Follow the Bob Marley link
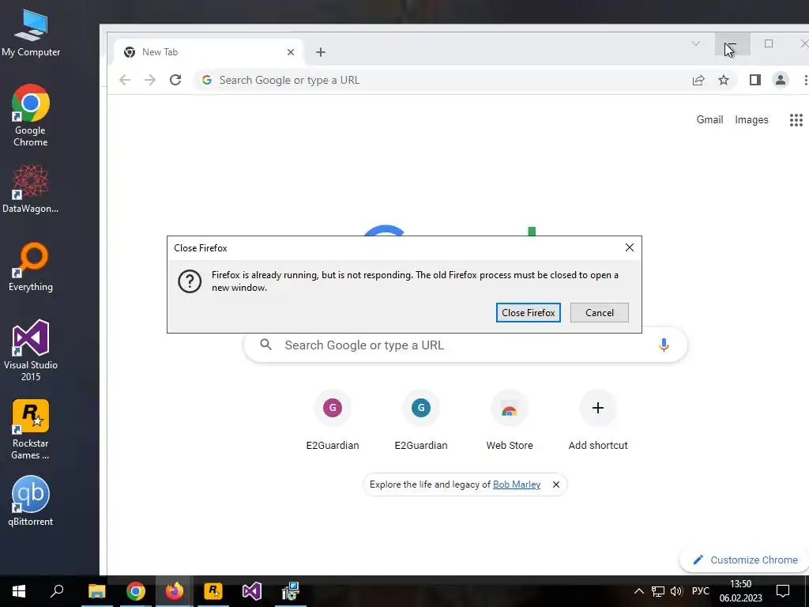This screenshot has width=809, height=607. [517, 484]
